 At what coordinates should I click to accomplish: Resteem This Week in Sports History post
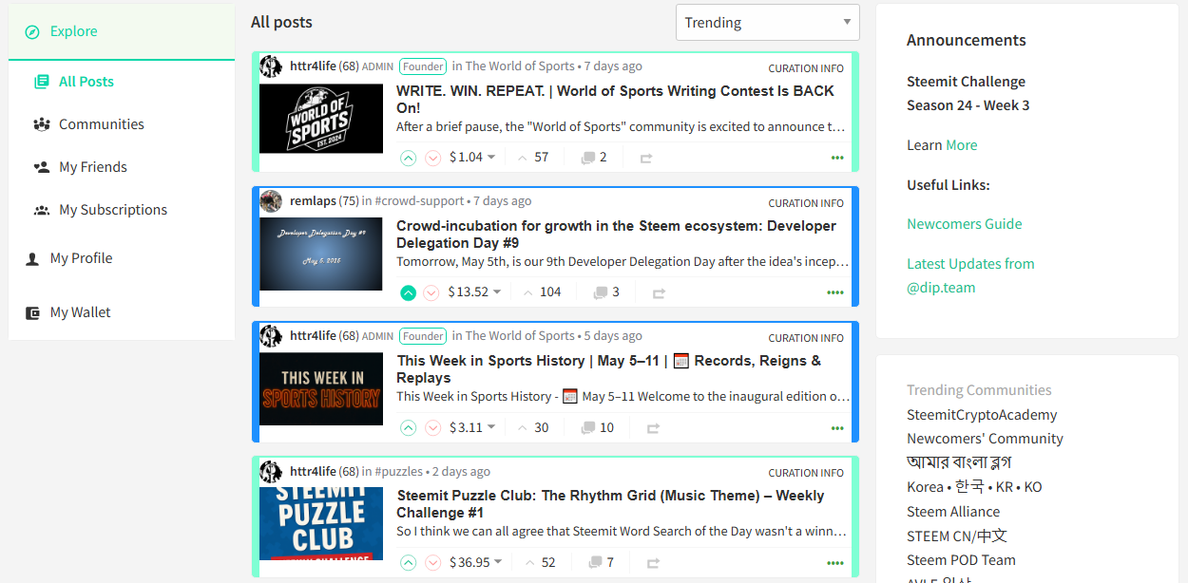(x=653, y=429)
